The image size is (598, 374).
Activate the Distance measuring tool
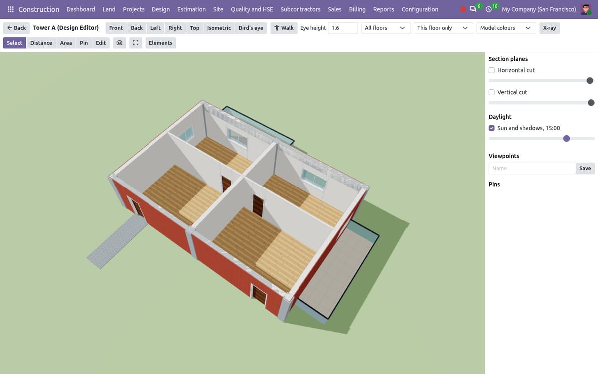41,43
